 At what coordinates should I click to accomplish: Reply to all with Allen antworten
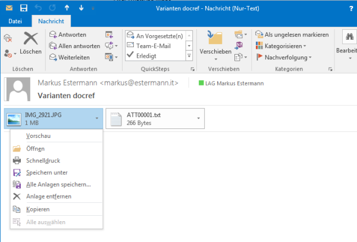[x=75, y=46]
